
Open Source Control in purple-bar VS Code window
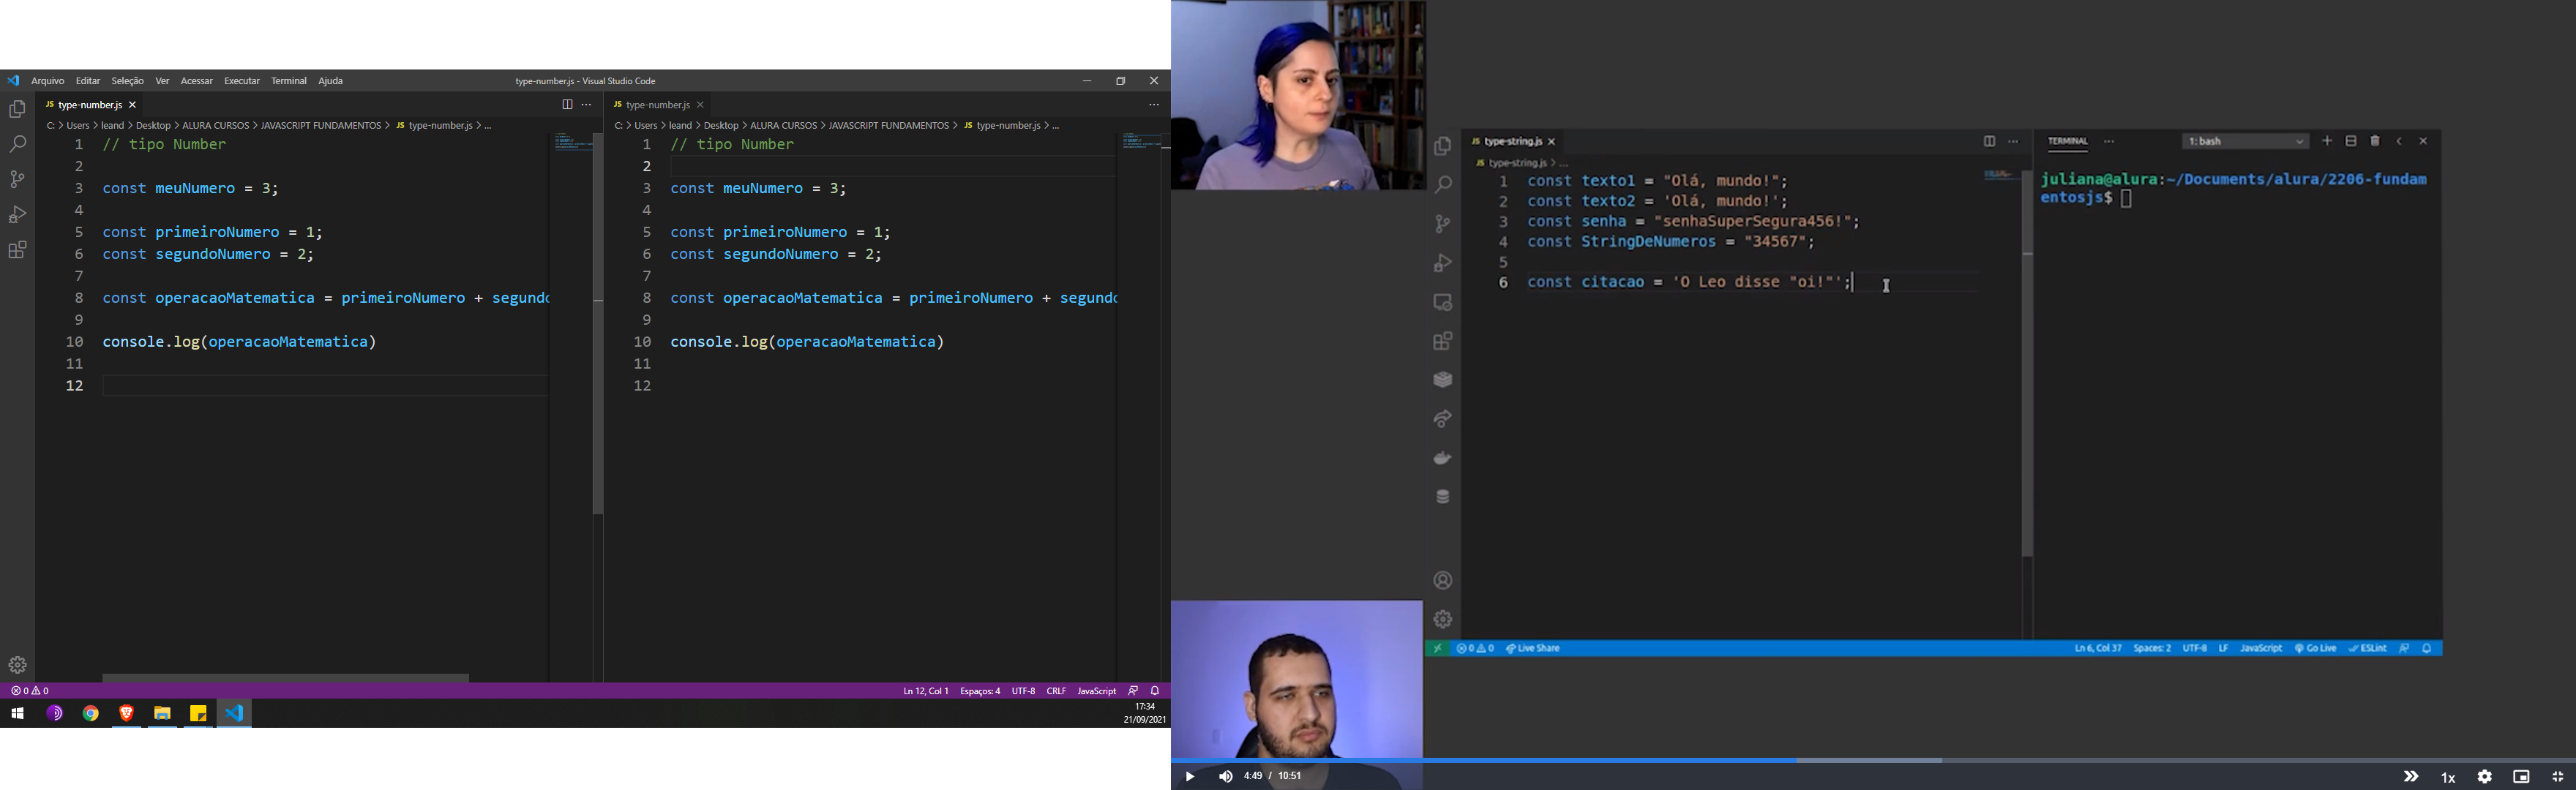[x=17, y=179]
